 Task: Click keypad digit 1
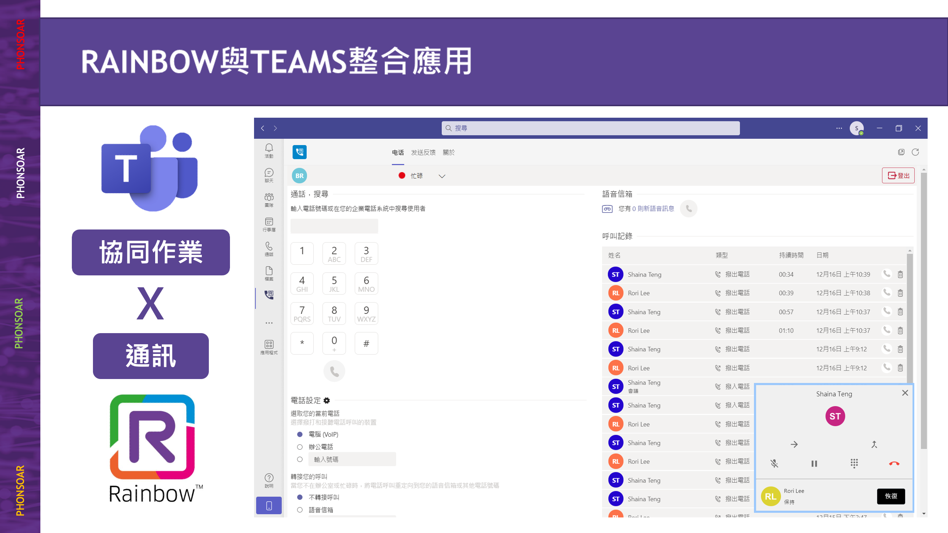[302, 254]
